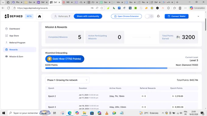Click Epoch 3 row label
Screen dimensions: 207x116
(x=52, y=107)
